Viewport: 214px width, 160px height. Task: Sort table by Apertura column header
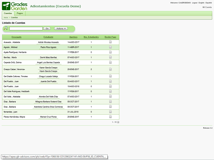point(73,37)
